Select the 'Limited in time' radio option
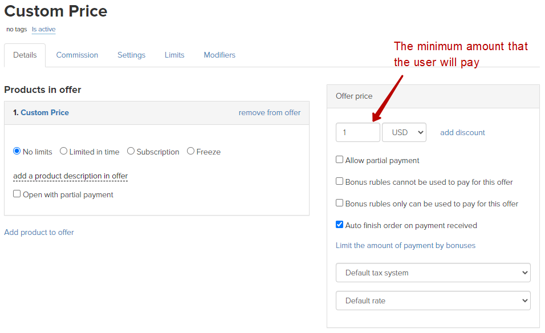 click(x=64, y=152)
